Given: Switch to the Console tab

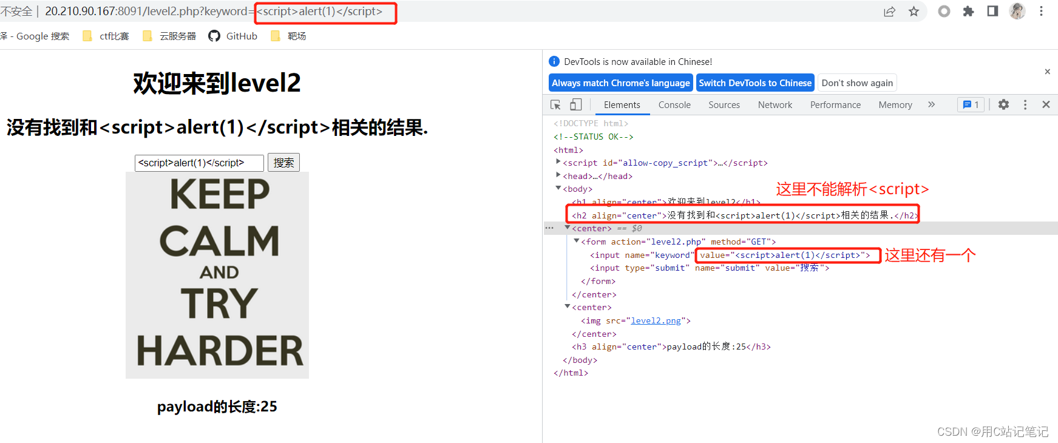Looking at the screenshot, I should pyautogui.click(x=674, y=105).
